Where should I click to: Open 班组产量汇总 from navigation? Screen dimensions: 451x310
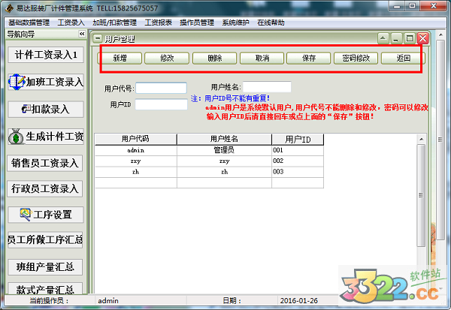pyautogui.click(x=45, y=267)
